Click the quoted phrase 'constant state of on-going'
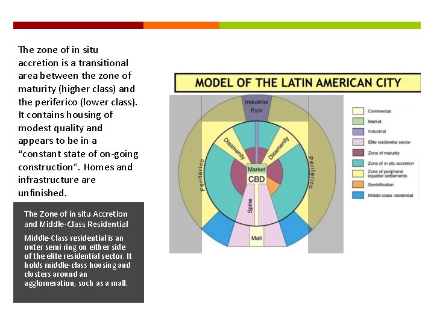The image size is (434, 325). click(x=80, y=154)
